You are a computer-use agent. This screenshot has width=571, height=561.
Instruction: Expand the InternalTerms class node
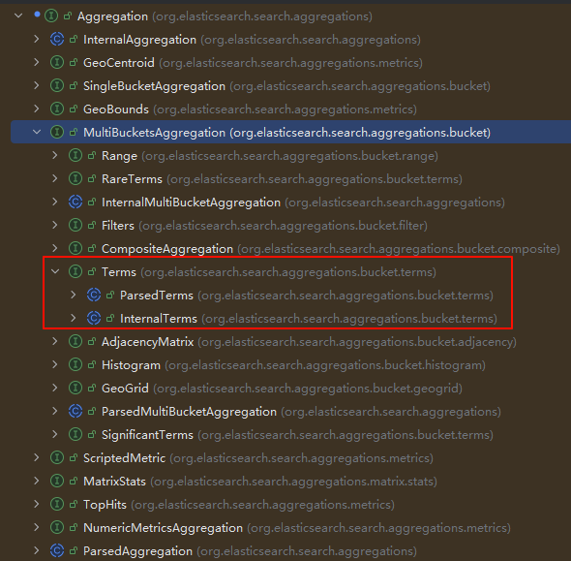[74, 318]
